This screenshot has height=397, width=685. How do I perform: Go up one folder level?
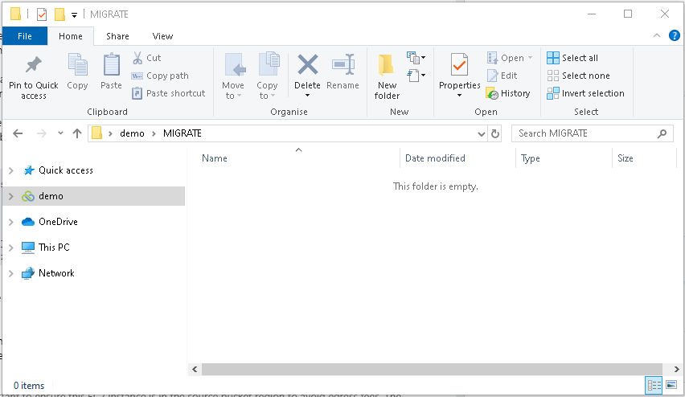(77, 133)
